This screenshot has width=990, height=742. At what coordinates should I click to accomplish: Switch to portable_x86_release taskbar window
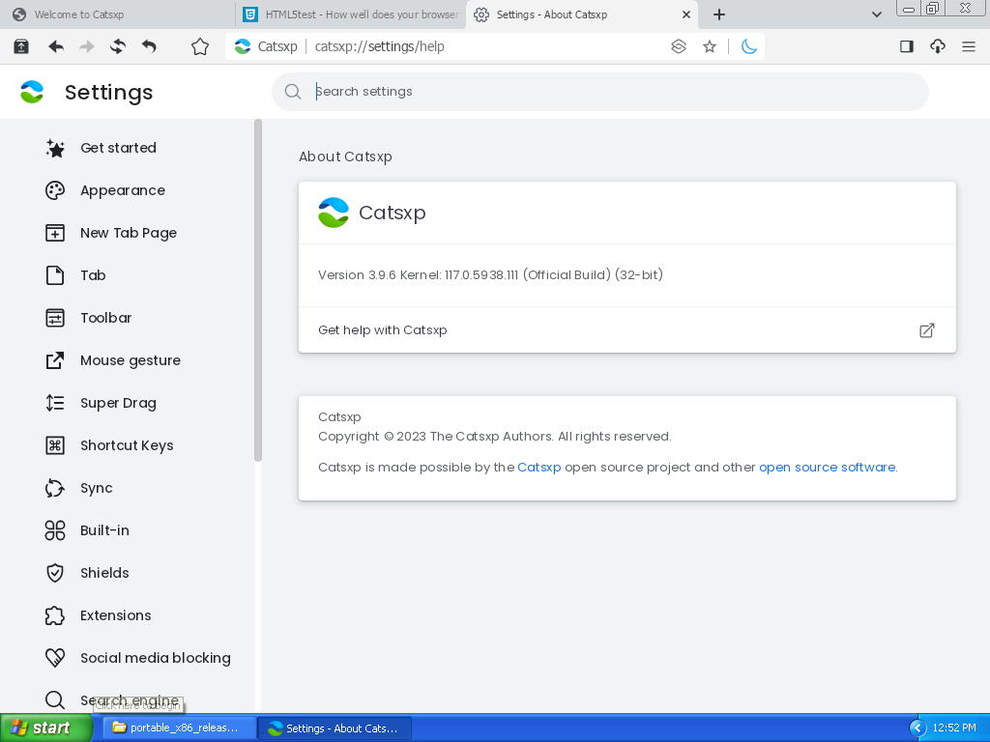click(x=179, y=728)
